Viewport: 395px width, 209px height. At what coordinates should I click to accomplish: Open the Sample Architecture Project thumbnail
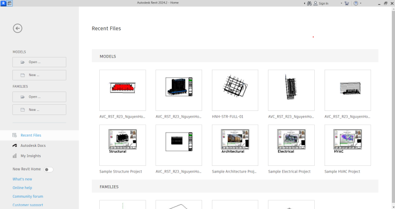pyautogui.click(x=235, y=145)
